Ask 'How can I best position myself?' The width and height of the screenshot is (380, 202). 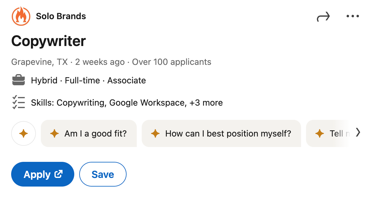point(222,133)
